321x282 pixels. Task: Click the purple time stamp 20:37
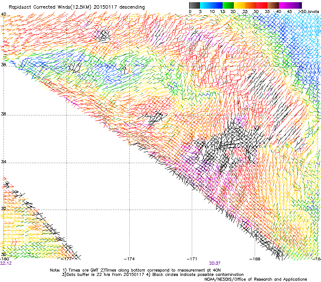click(215, 263)
